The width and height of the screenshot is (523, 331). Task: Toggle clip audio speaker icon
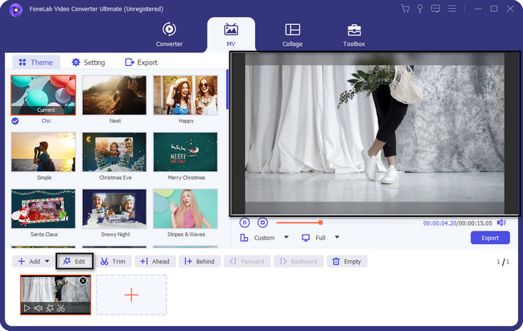point(38,309)
